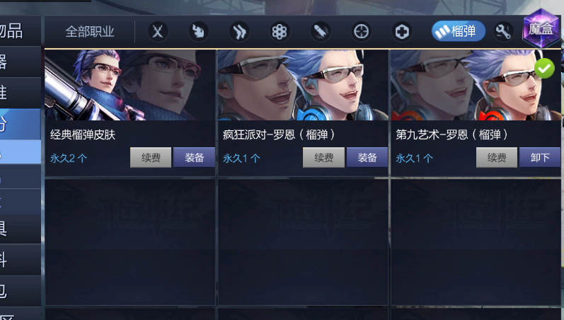
Task: Renew 第九艺术-罗恩 skin with 续费
Action: (x=497, y=157)
